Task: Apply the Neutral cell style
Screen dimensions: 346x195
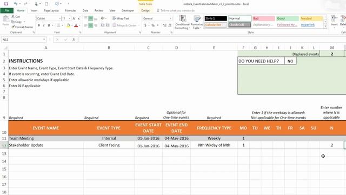Action: point(311,18)
